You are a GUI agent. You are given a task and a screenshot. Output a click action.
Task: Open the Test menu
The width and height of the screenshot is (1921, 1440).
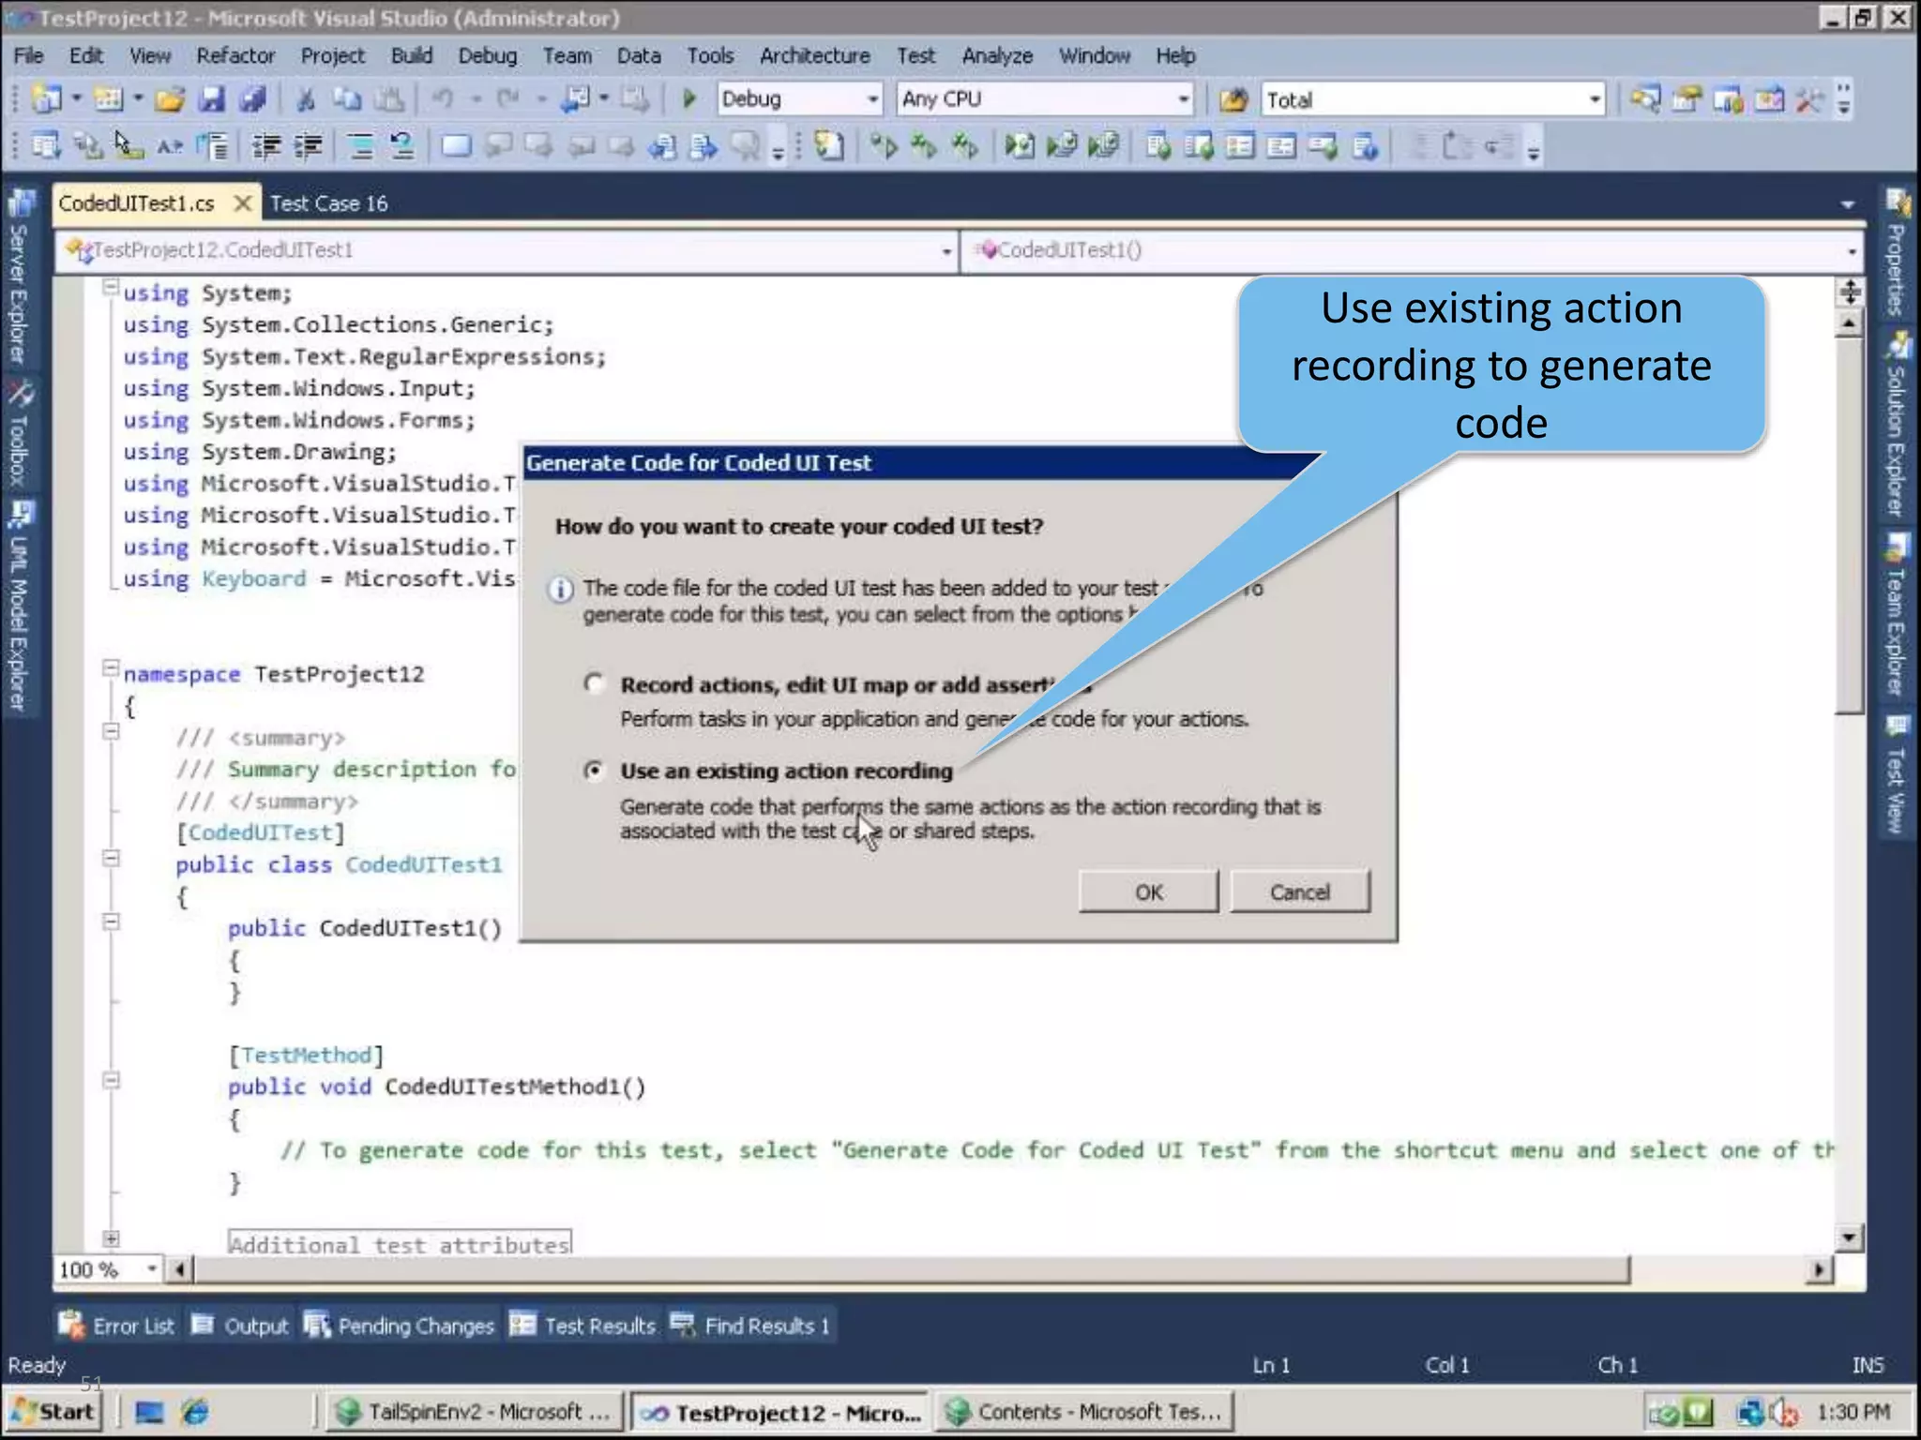(x=915, y=56)
